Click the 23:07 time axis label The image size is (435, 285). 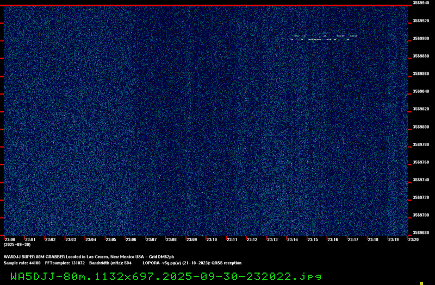(151, 239)
